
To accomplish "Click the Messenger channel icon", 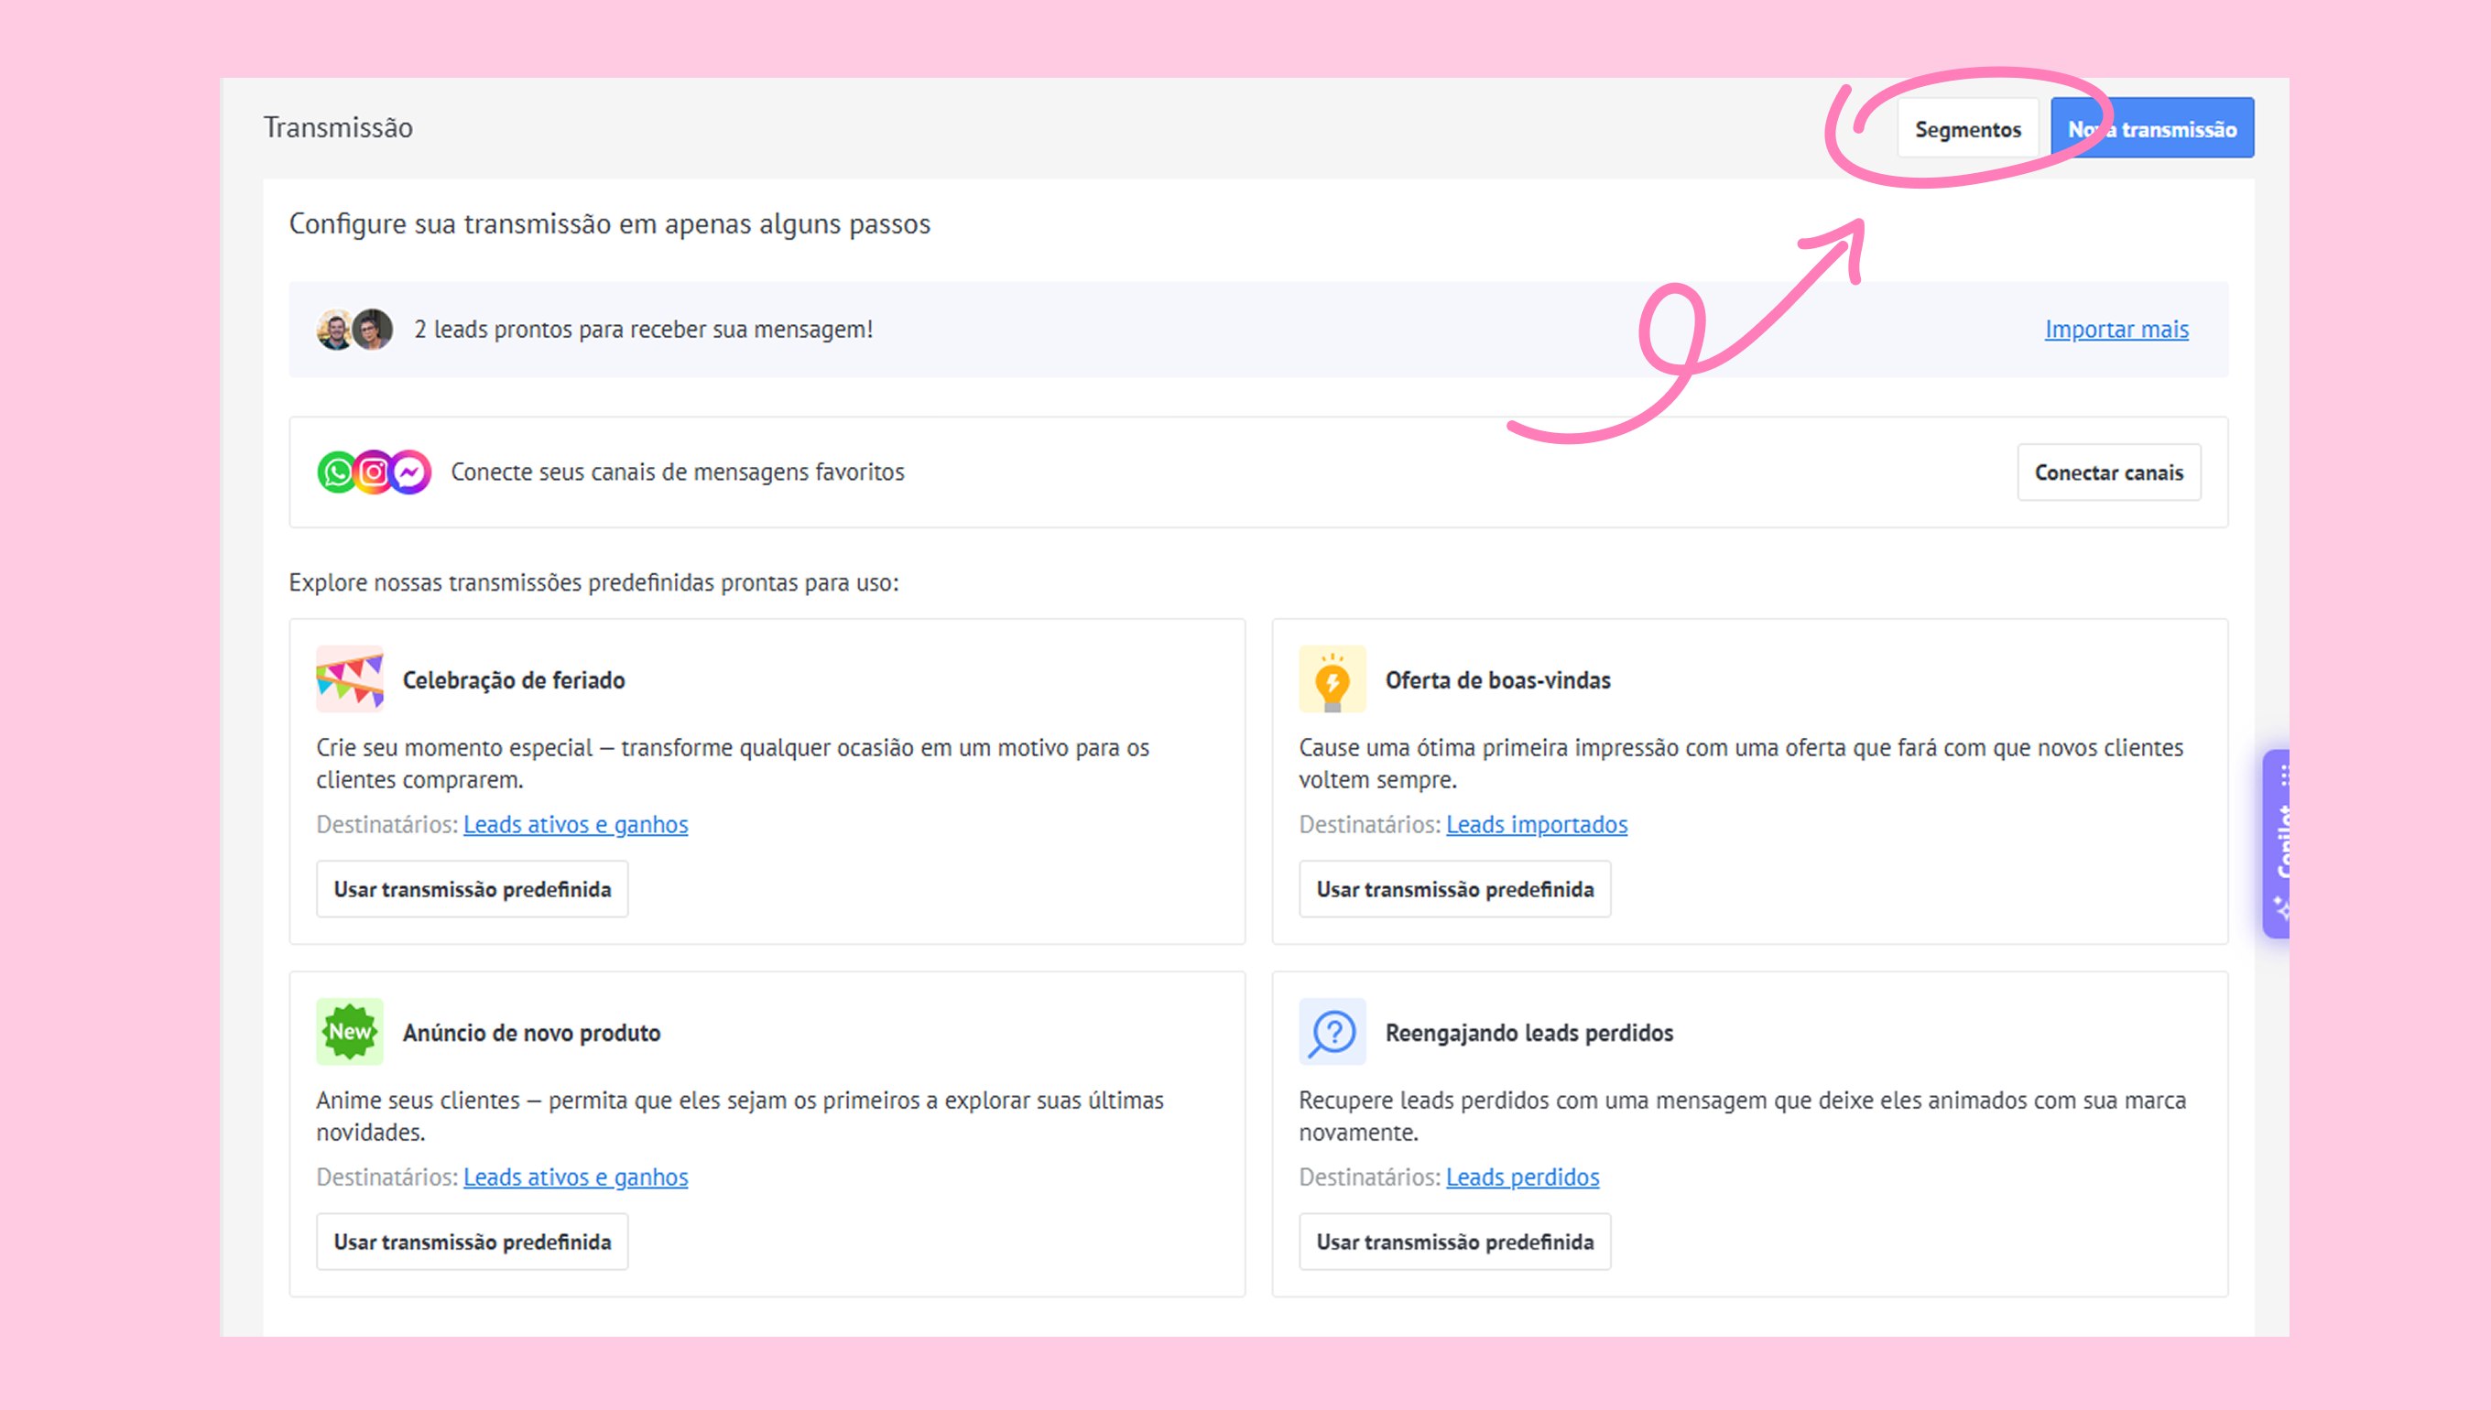I will pyautogui.click(x=411, y=472).
